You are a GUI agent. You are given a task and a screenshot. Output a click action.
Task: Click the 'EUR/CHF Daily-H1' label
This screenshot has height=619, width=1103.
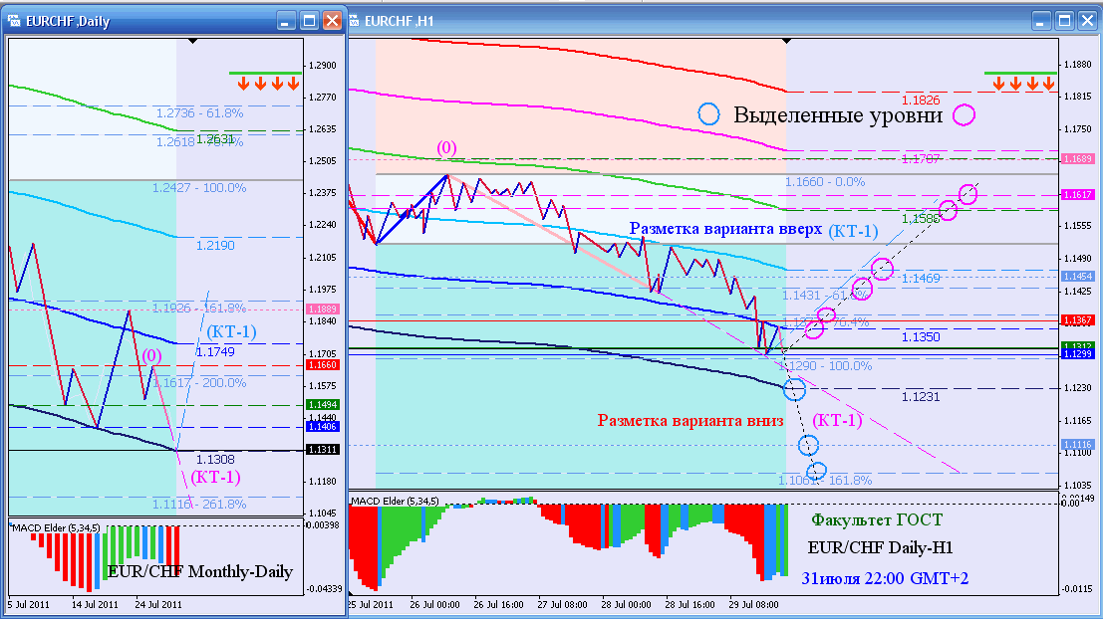(880, 548)
